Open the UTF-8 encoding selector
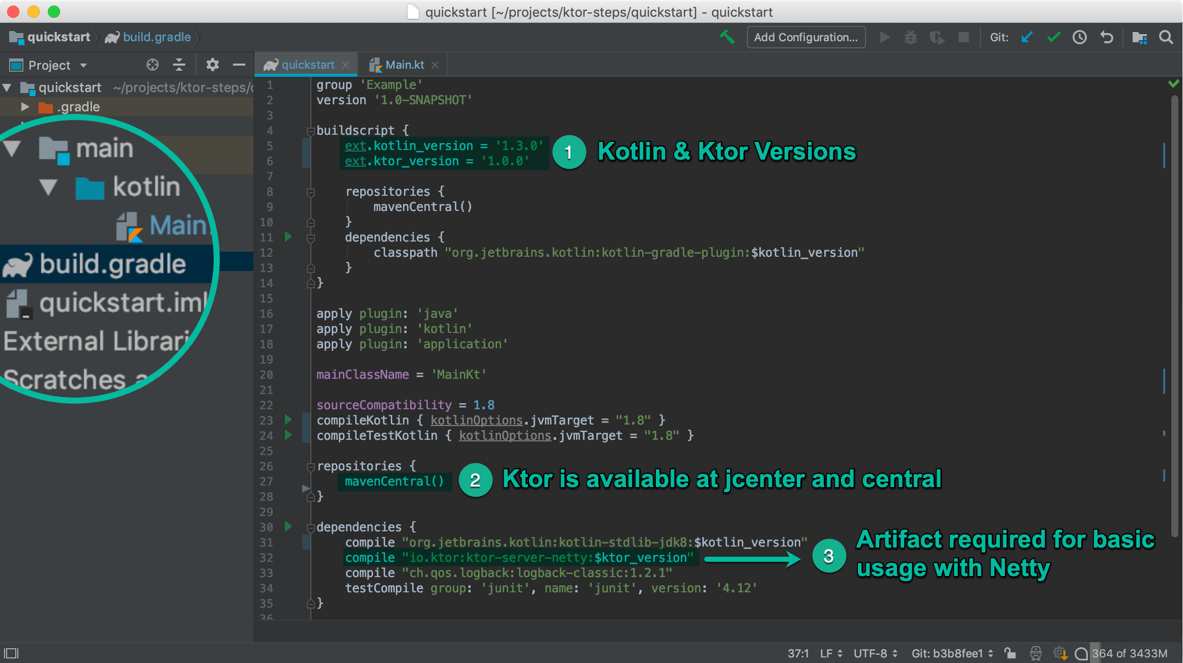 coord(875,653)
